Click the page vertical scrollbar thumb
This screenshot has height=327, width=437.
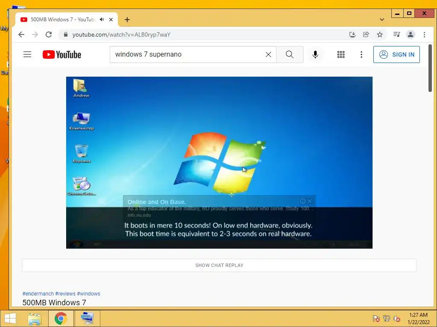(430, 68)
